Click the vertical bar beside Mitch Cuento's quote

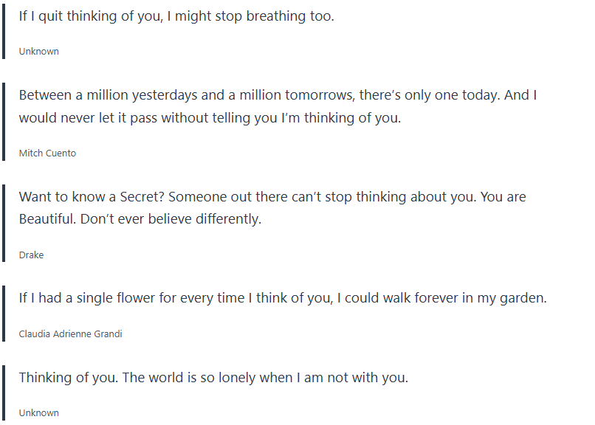click(x=4, y=120)
